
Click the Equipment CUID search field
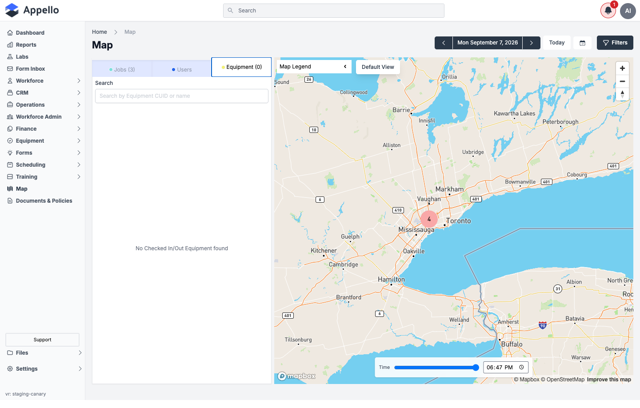coord(182,96)
